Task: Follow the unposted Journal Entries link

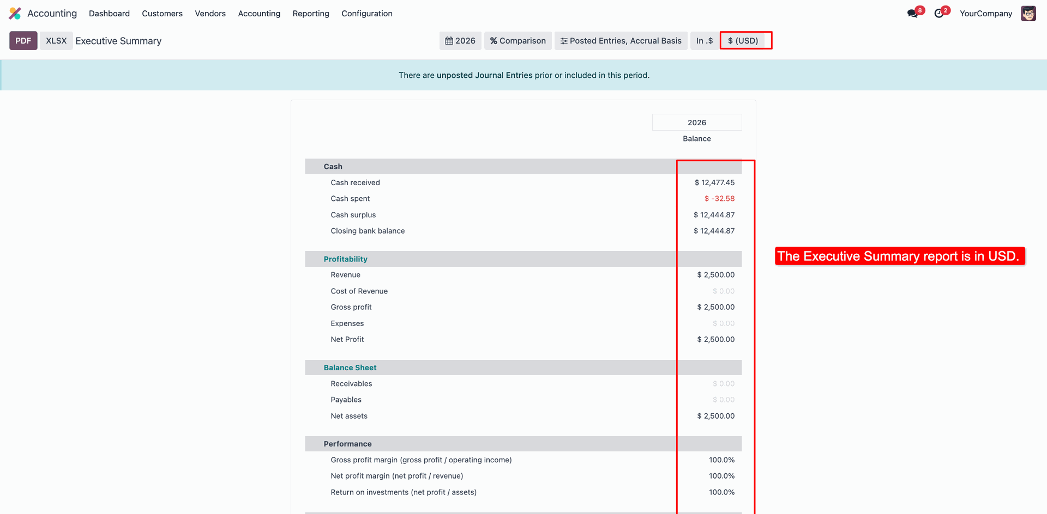Action: coord(484,75)
